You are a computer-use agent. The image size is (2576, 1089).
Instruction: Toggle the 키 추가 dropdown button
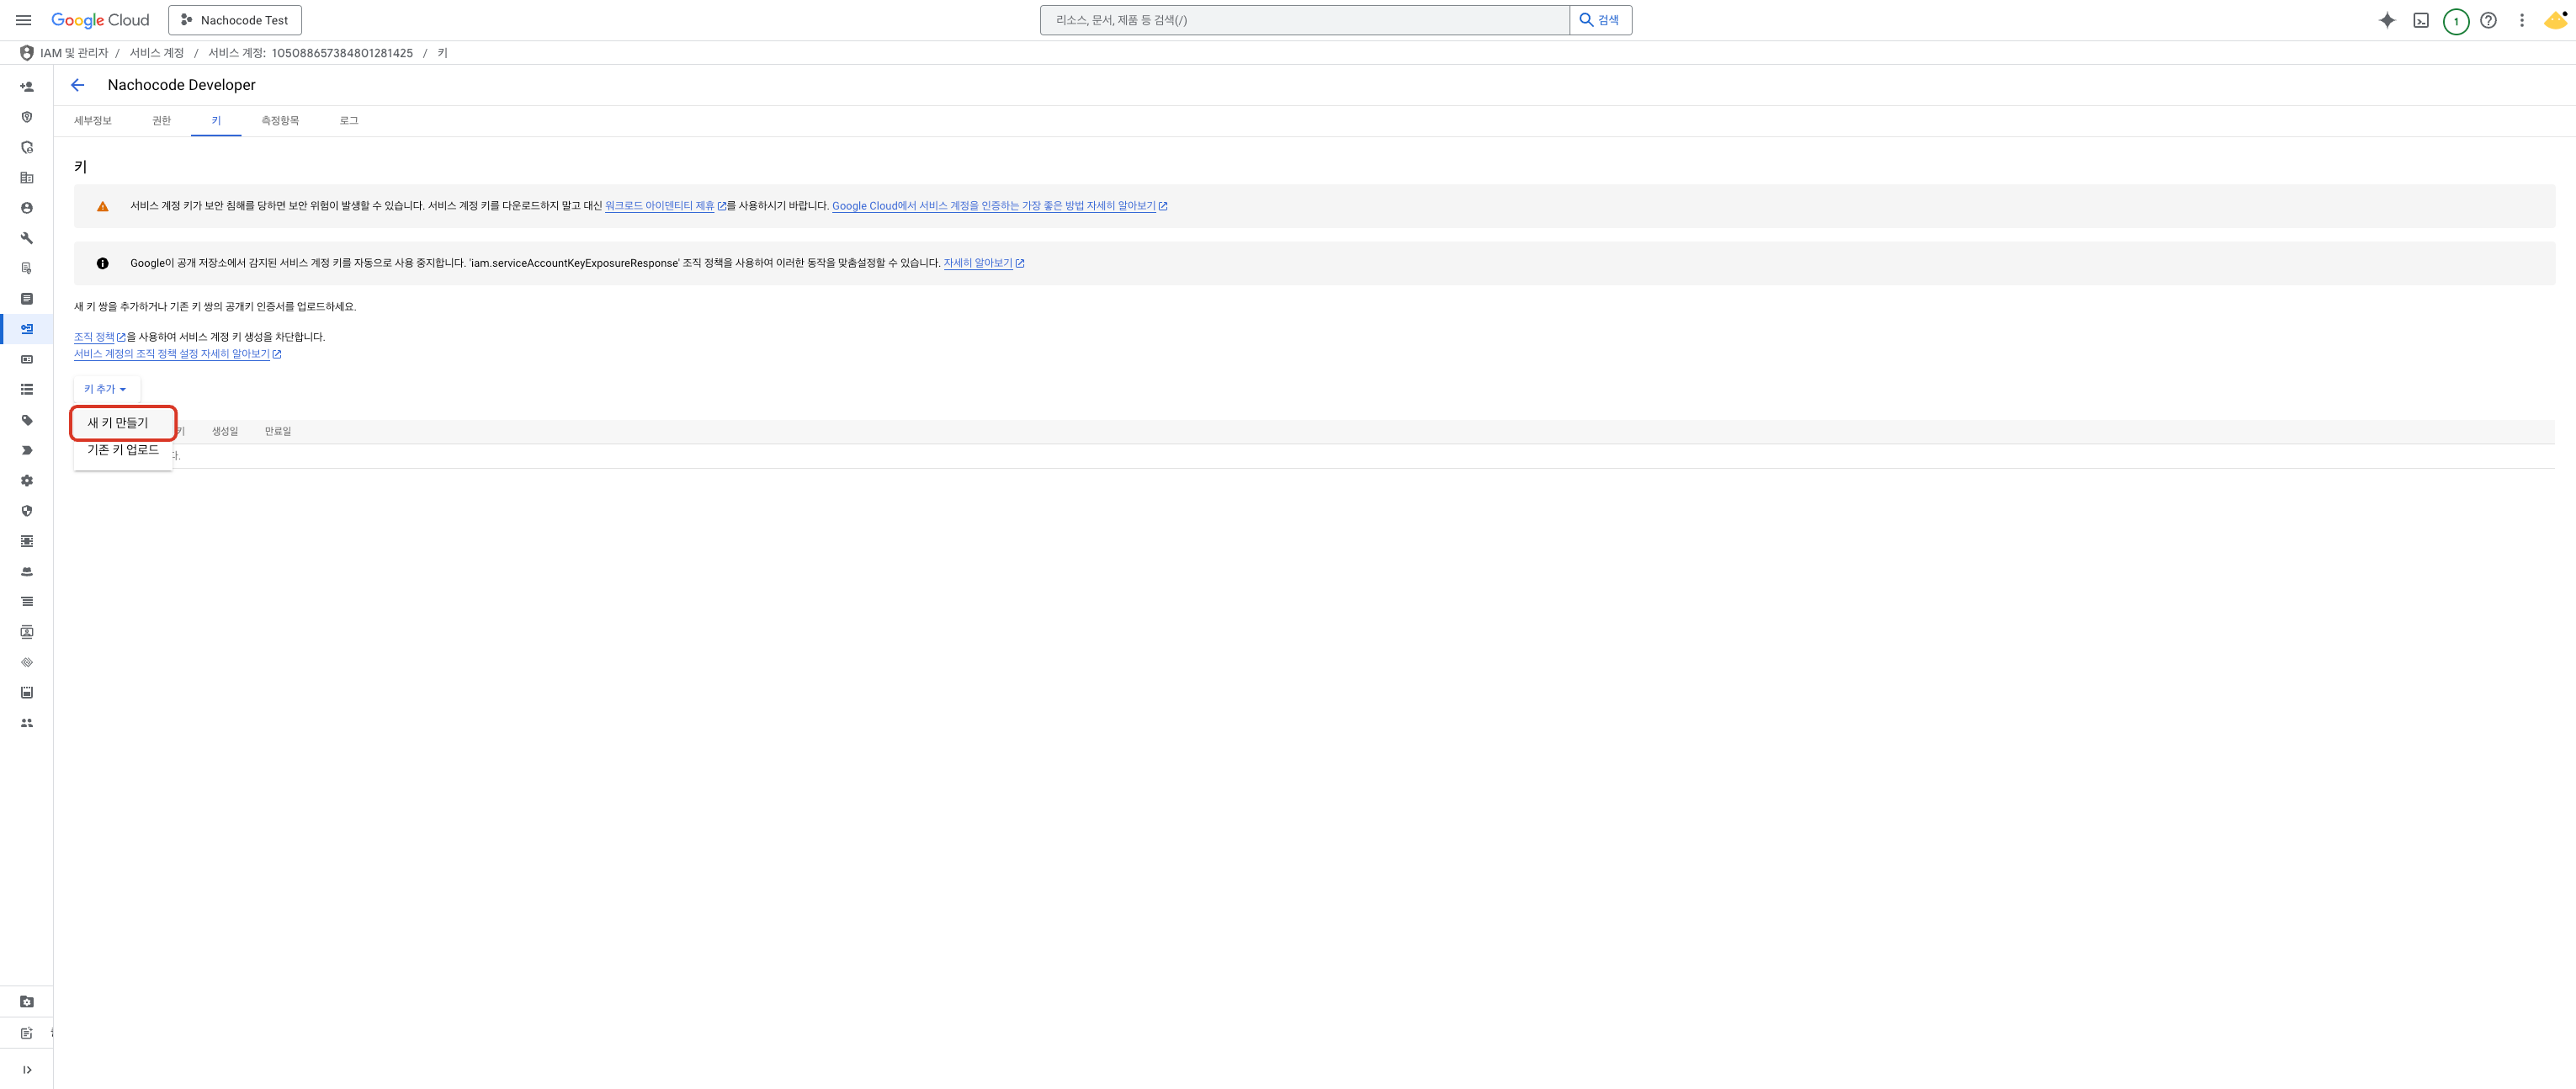[105, 389]
